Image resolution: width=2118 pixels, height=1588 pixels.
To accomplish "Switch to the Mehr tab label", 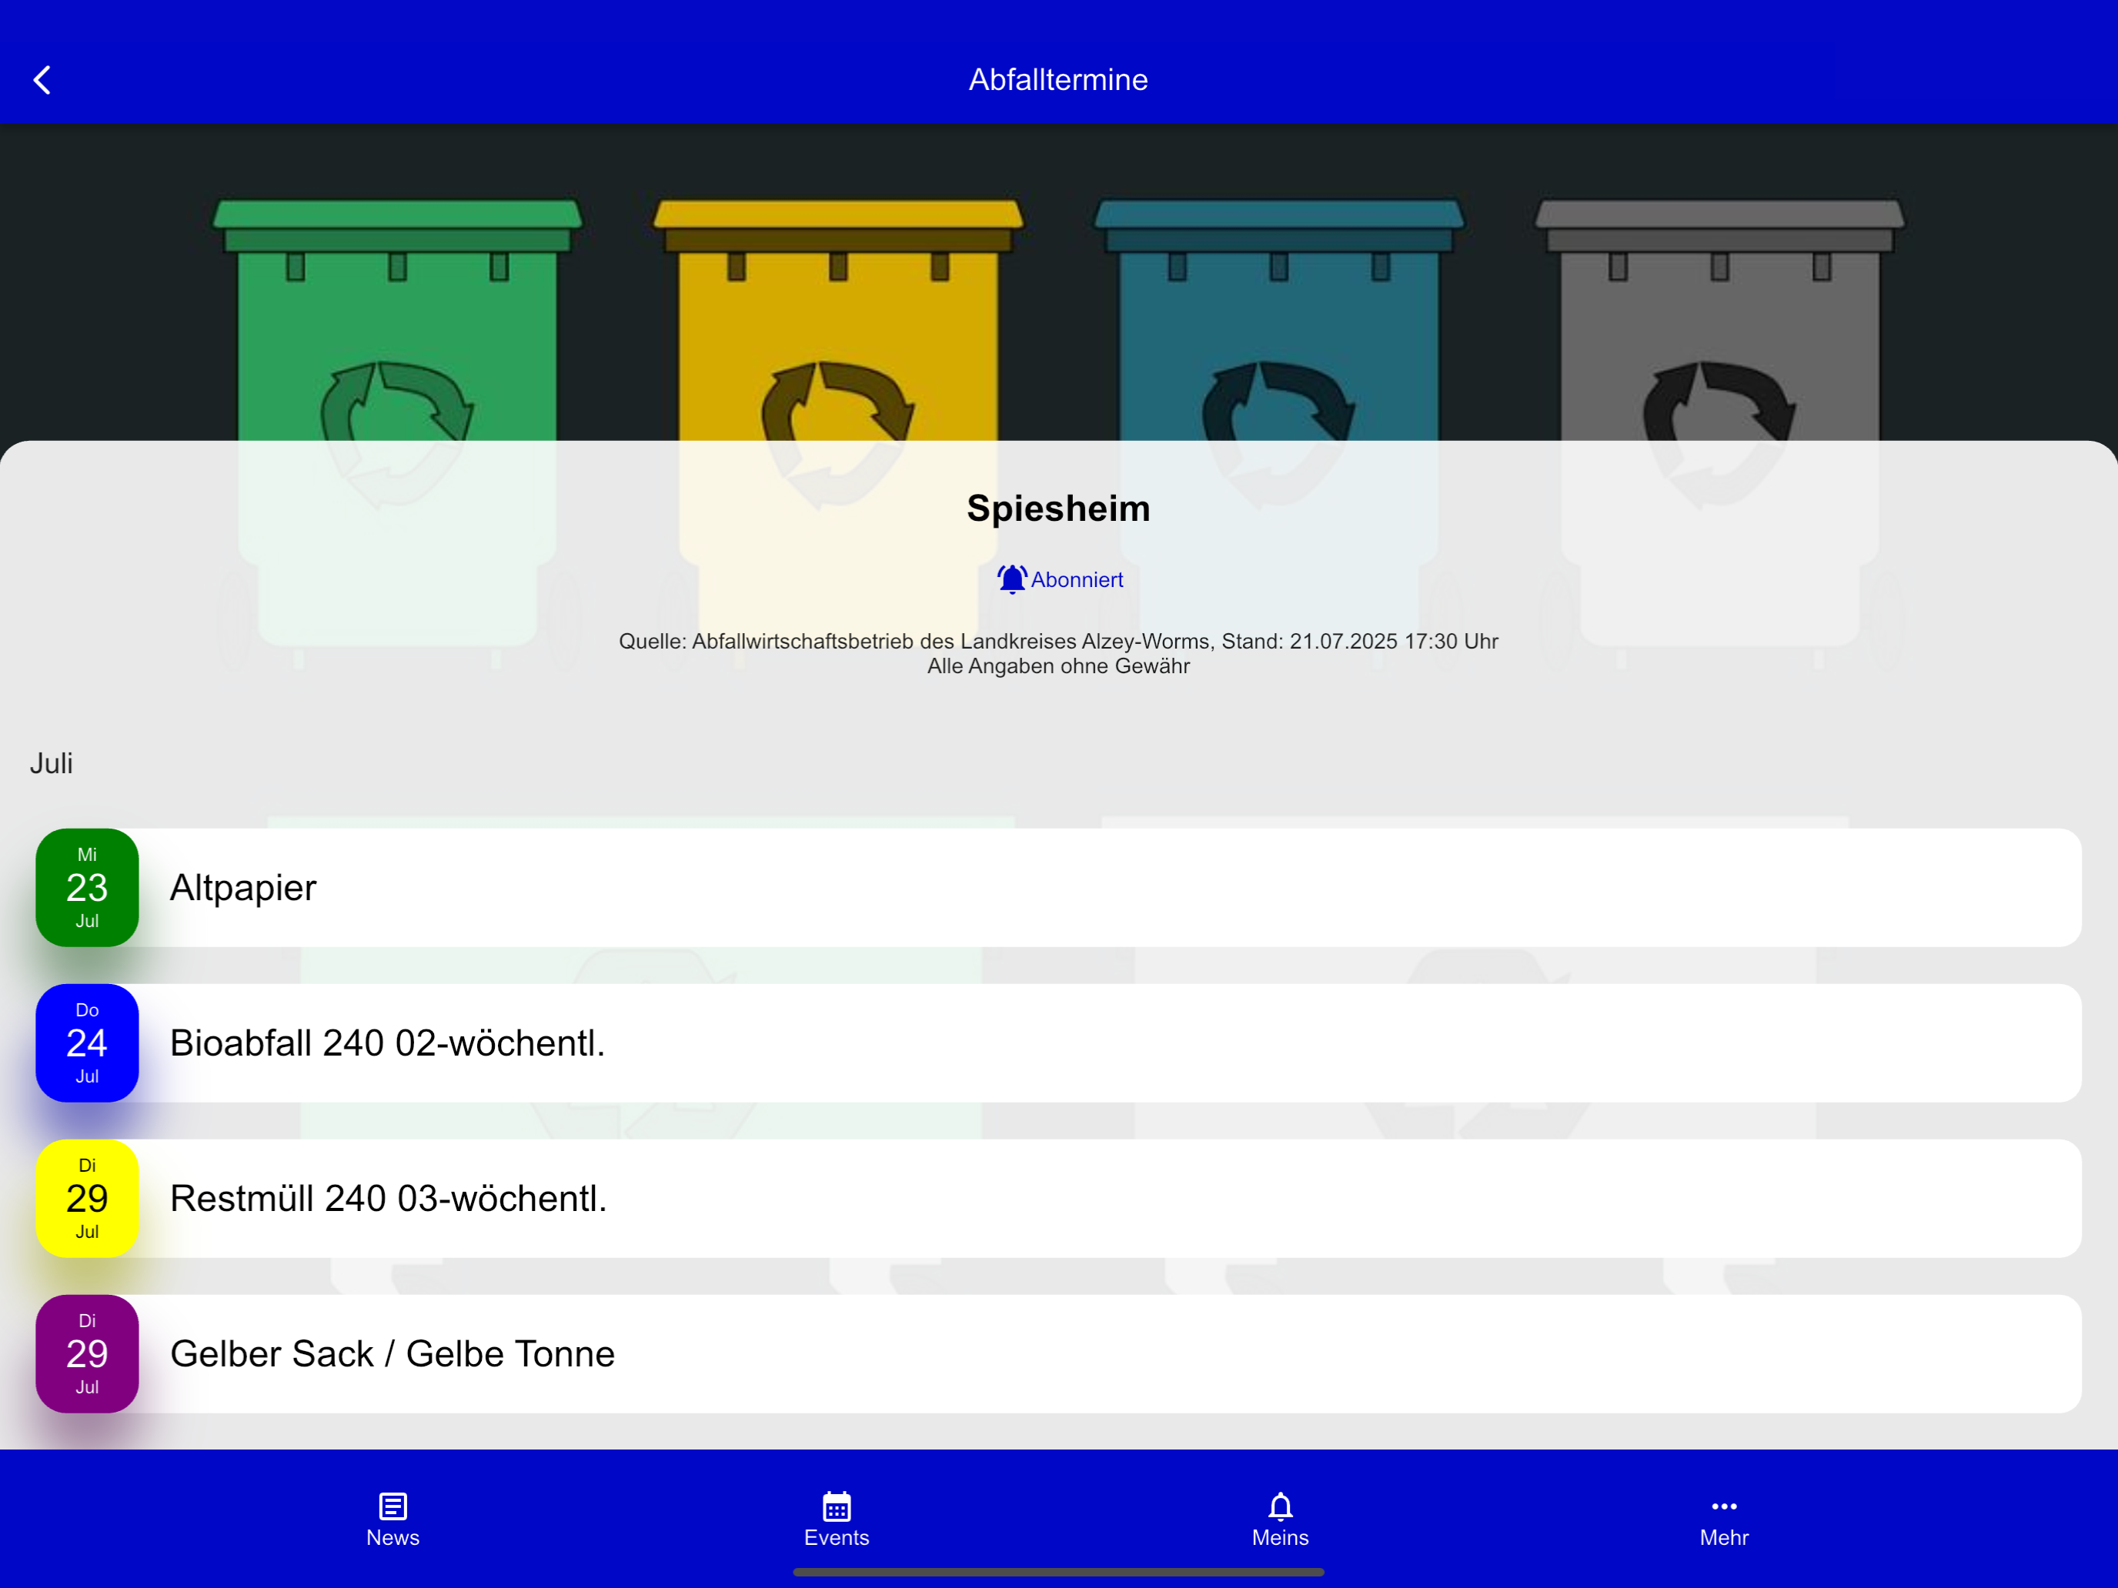I will click(1723, 1537).
